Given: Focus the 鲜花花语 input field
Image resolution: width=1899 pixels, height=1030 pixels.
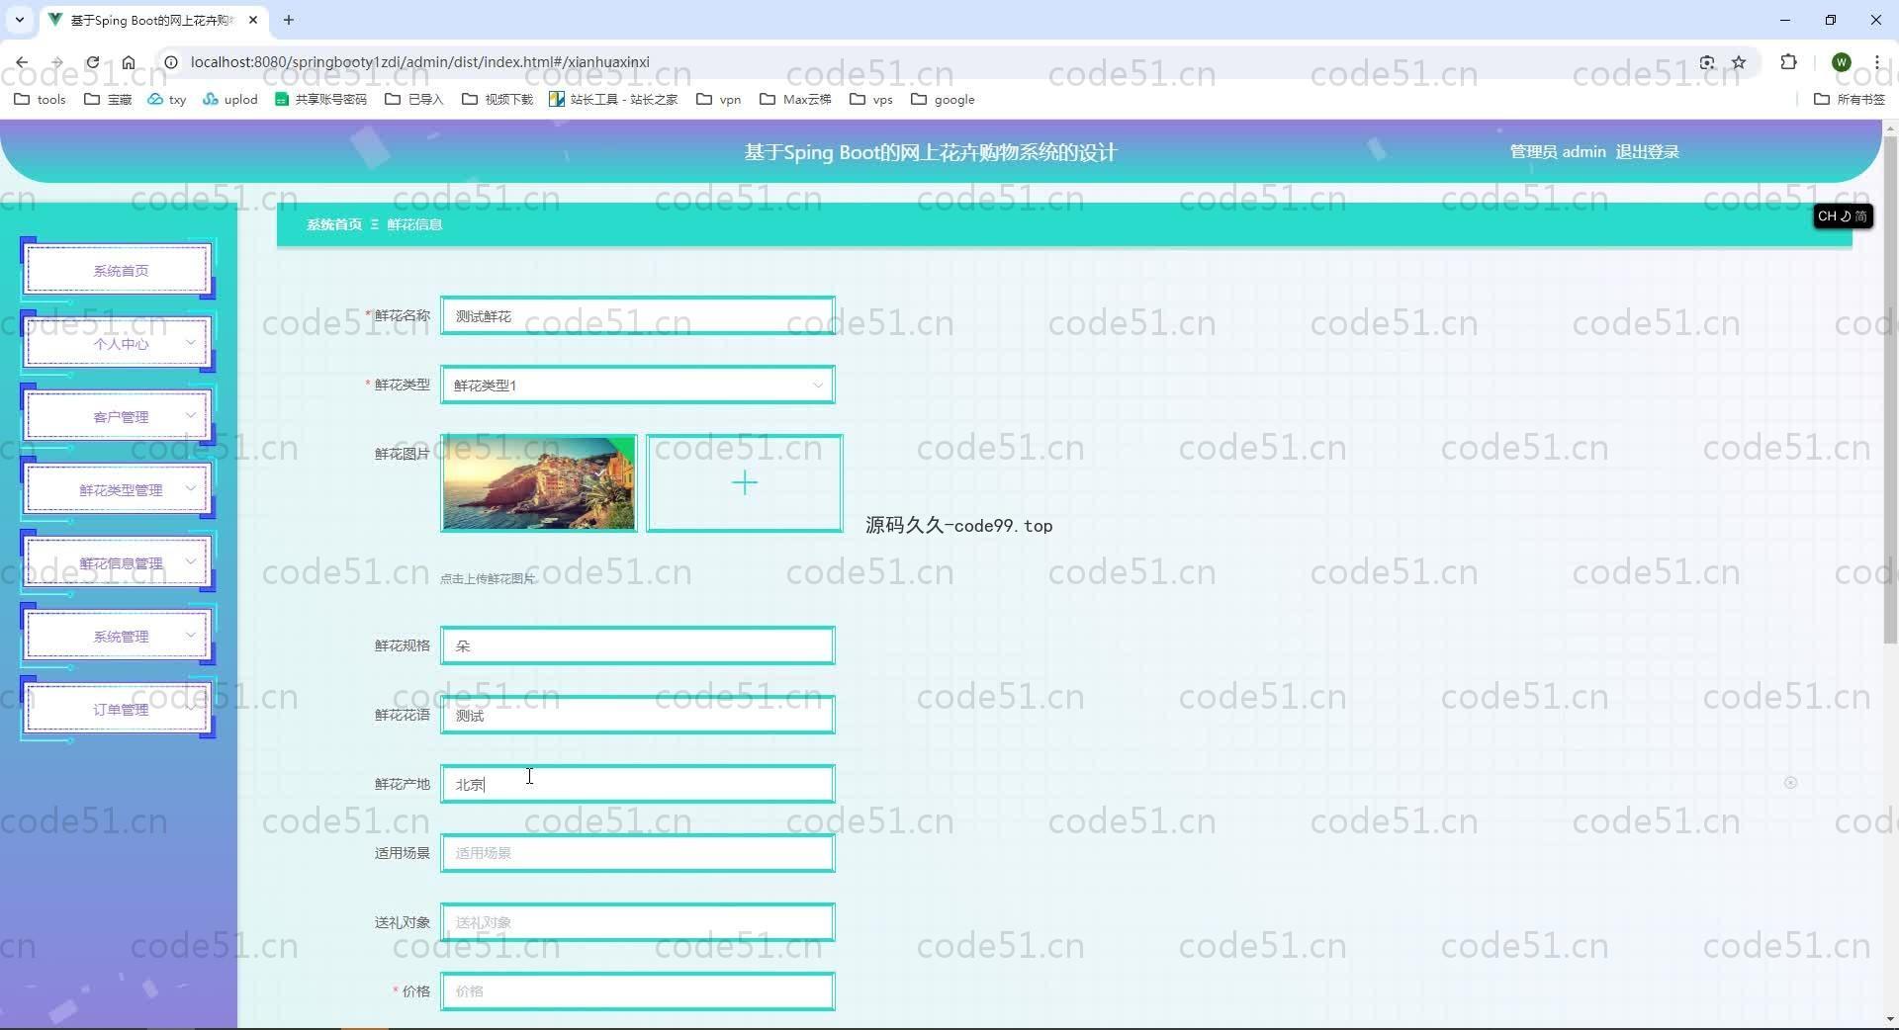Looking at the screenshot, I should click(x=638, y=715).
